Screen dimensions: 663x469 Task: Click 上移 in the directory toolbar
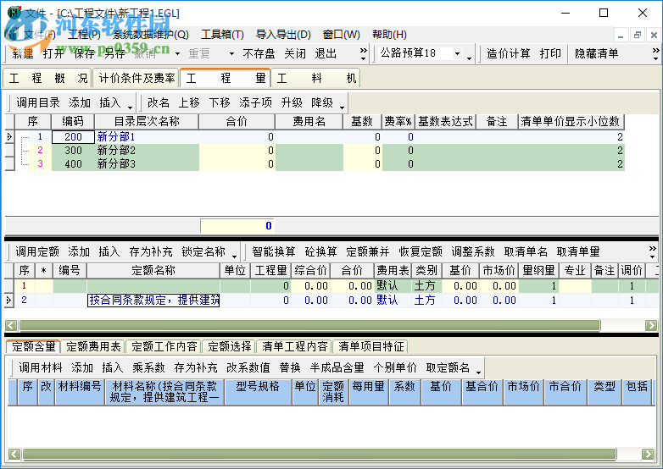(x=189, y=102)
